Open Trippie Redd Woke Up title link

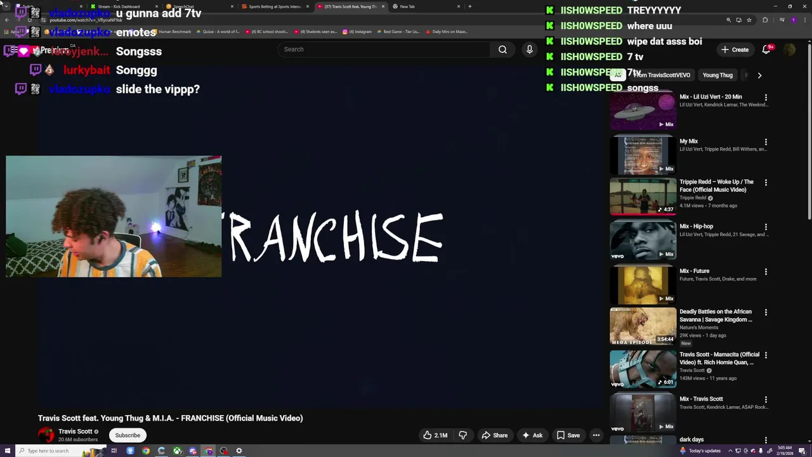pos(716,185)
